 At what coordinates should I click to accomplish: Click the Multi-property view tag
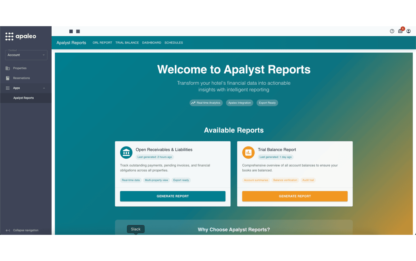pyautogui.click(x=156, y=180)
